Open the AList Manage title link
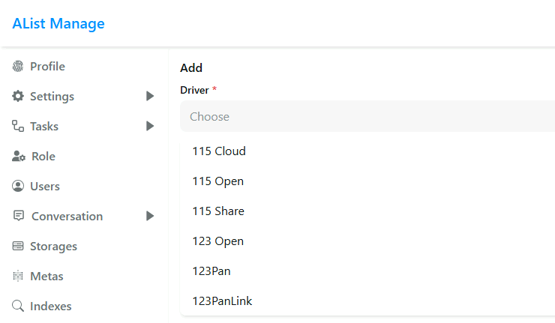 coord(58,23)
